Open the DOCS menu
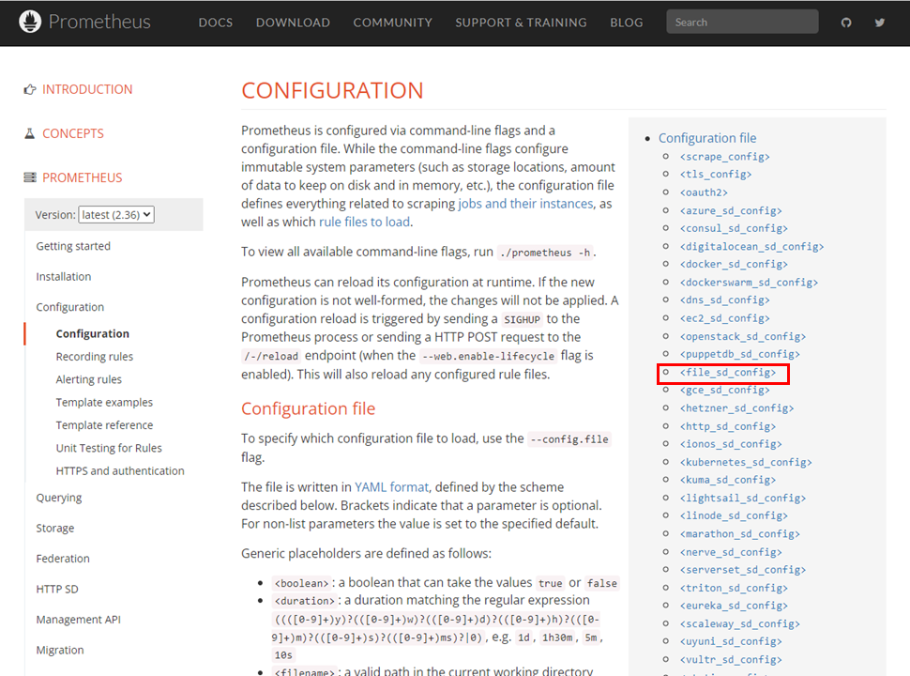The width and height of the screenshot is (910, 676). coord(216,23)
